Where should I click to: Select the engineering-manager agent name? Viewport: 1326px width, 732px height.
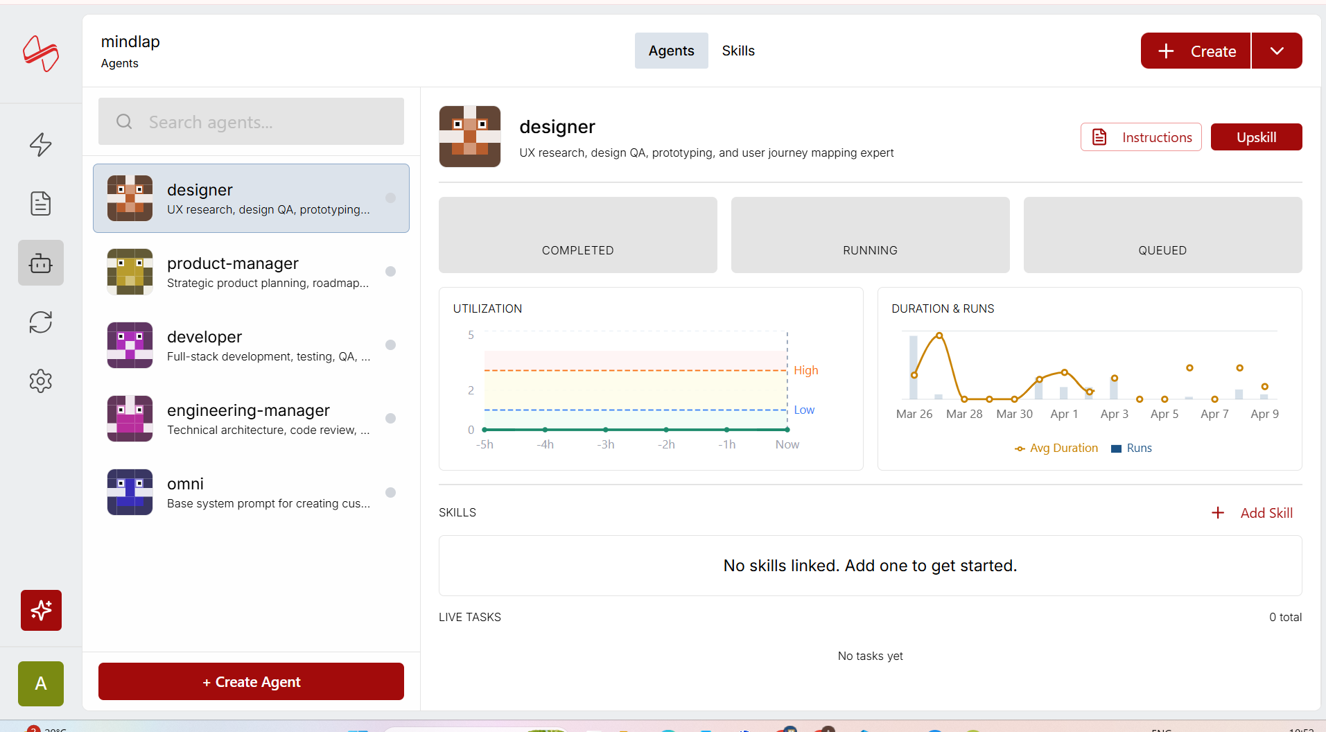248,410
